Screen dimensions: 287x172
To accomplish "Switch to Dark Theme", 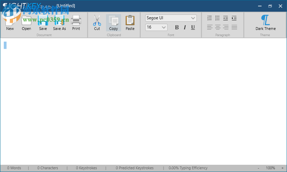I will tap(266, 23).
